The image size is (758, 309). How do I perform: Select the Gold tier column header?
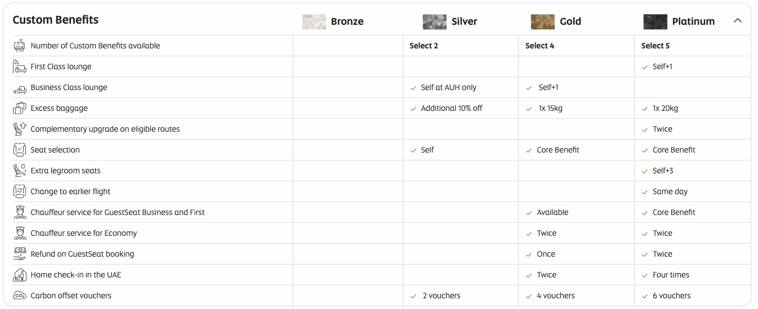coord(570,21)
